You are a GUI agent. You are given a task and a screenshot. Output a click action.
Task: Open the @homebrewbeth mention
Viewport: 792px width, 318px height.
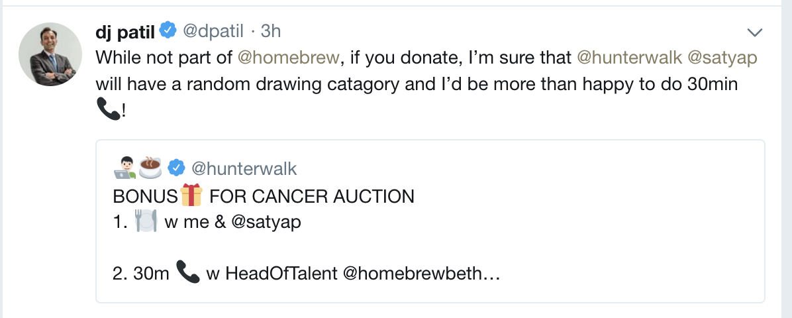click(413, 274)
